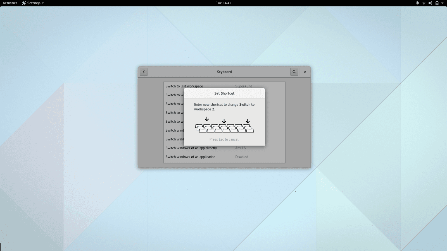The width and height of the screenshot is (447, 251).
Task: Click the volume speaker icon in system tray
Action: [430, 3]
